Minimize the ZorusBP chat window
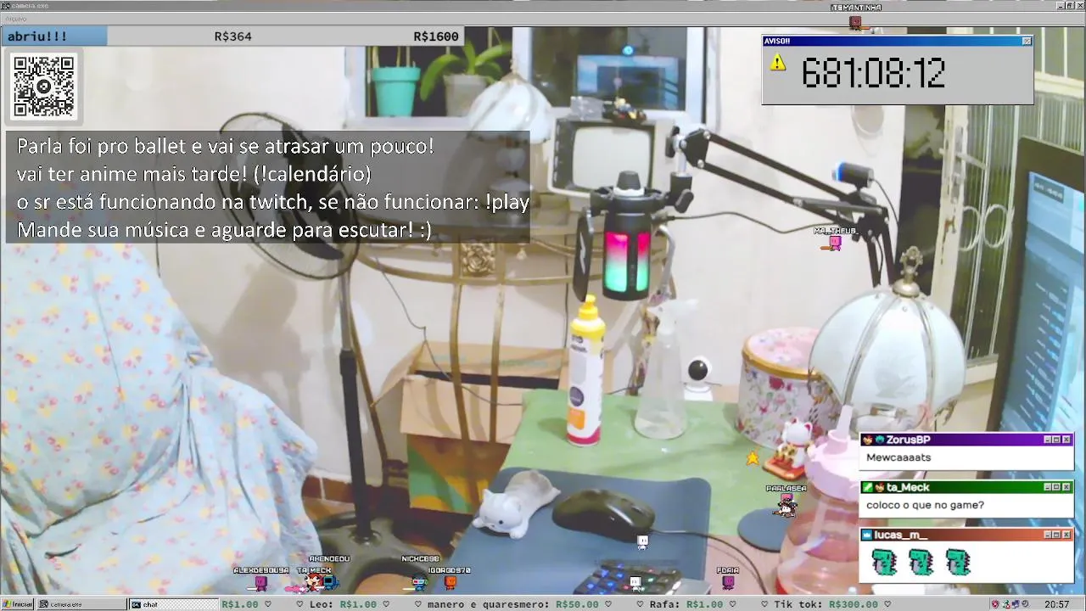This screenshot has width=1086, height=611. point(1047,440)
